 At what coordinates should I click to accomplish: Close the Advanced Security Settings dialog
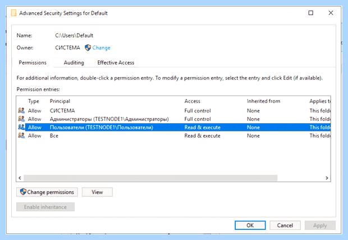point(331,13)
